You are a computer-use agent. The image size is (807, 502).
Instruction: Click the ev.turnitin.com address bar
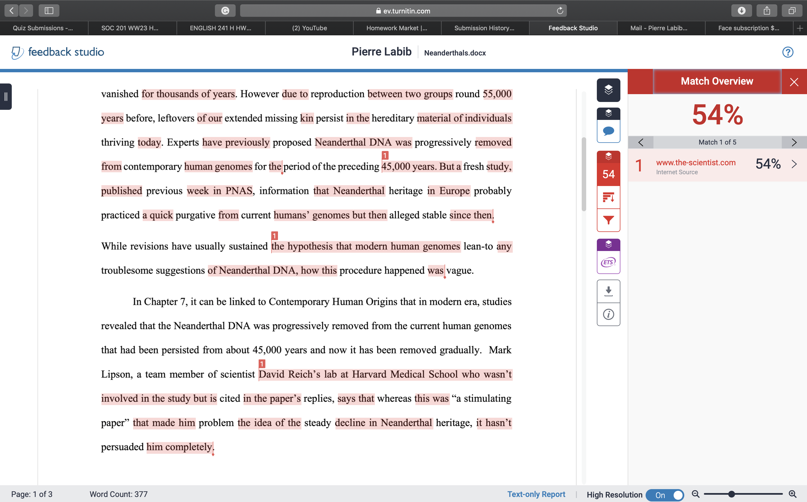(x=403, y=11)
